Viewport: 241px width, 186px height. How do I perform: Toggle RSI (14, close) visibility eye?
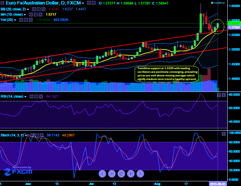tap(32, 97)
